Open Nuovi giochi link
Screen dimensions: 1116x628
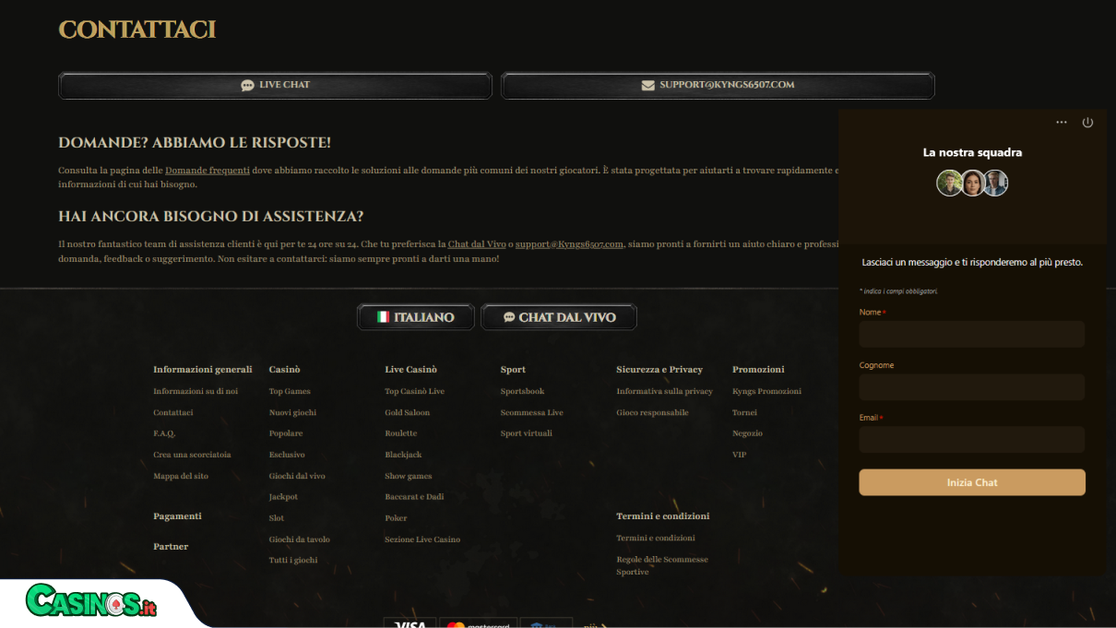click(x=292, y=412)
